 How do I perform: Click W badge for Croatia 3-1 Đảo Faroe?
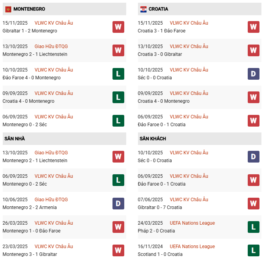point(253,27)
